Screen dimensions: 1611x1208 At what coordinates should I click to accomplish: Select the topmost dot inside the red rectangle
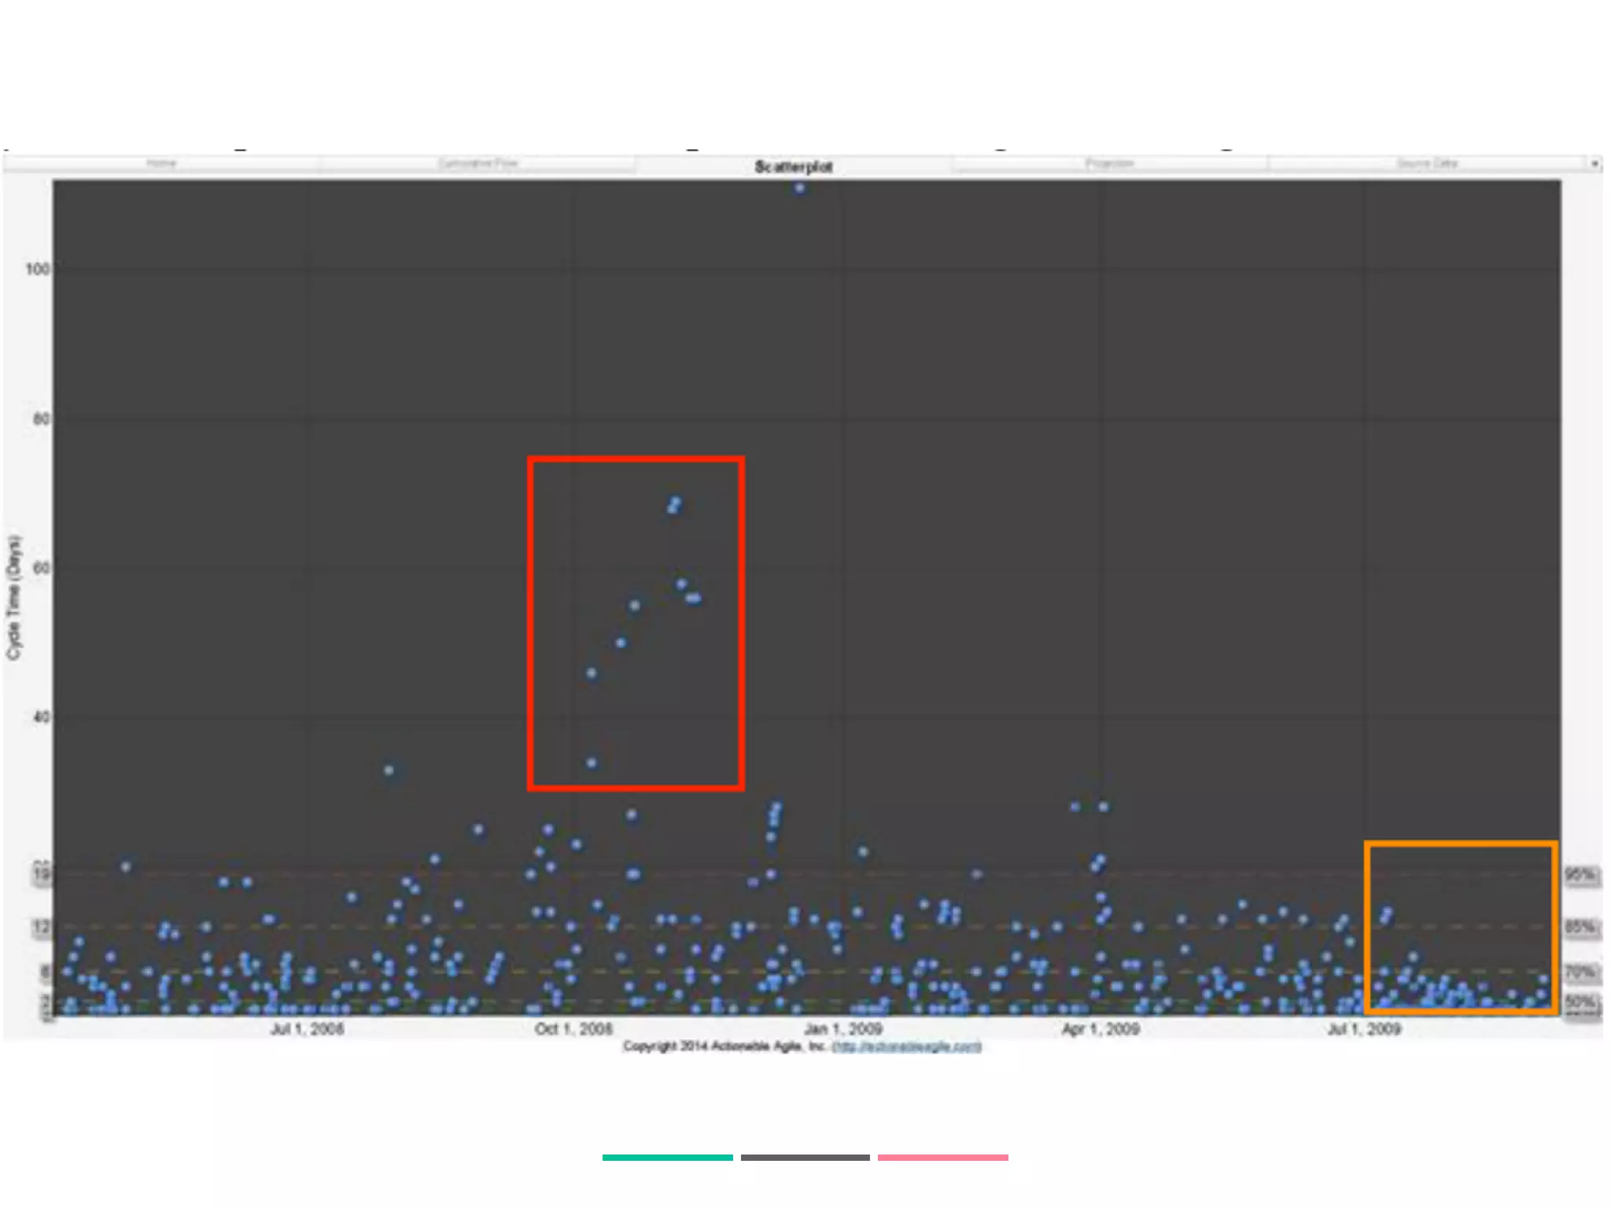[676, 500]
